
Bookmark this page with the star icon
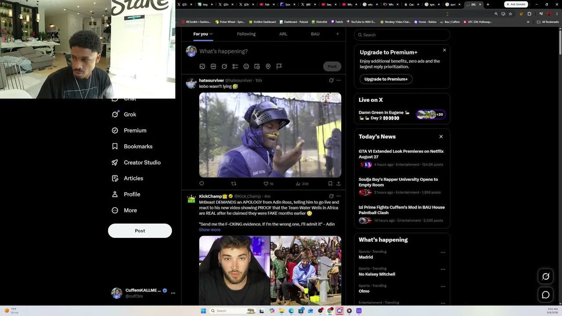510,14
